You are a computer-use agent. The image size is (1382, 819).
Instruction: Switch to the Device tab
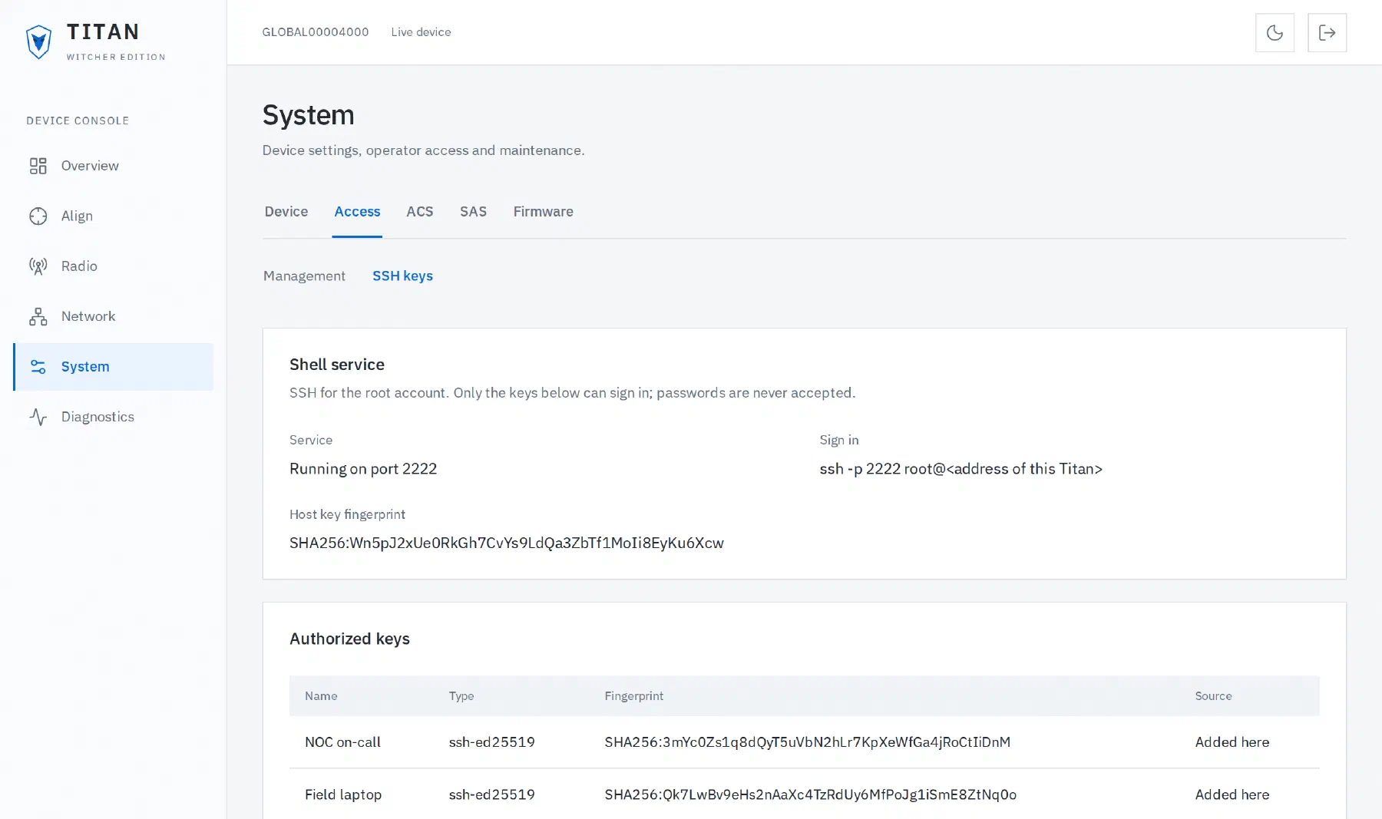point(286,212)
